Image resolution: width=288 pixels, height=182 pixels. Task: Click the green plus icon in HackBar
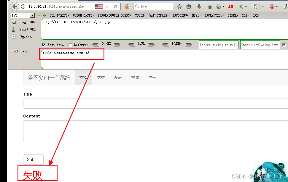pyautogui.click(x=44, y=16)
